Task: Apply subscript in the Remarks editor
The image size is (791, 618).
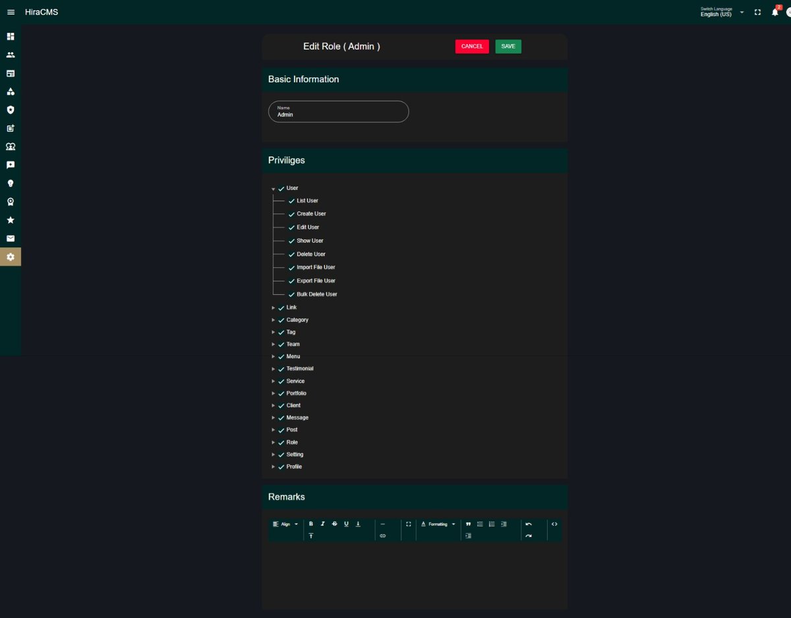Action: [358, 524]
